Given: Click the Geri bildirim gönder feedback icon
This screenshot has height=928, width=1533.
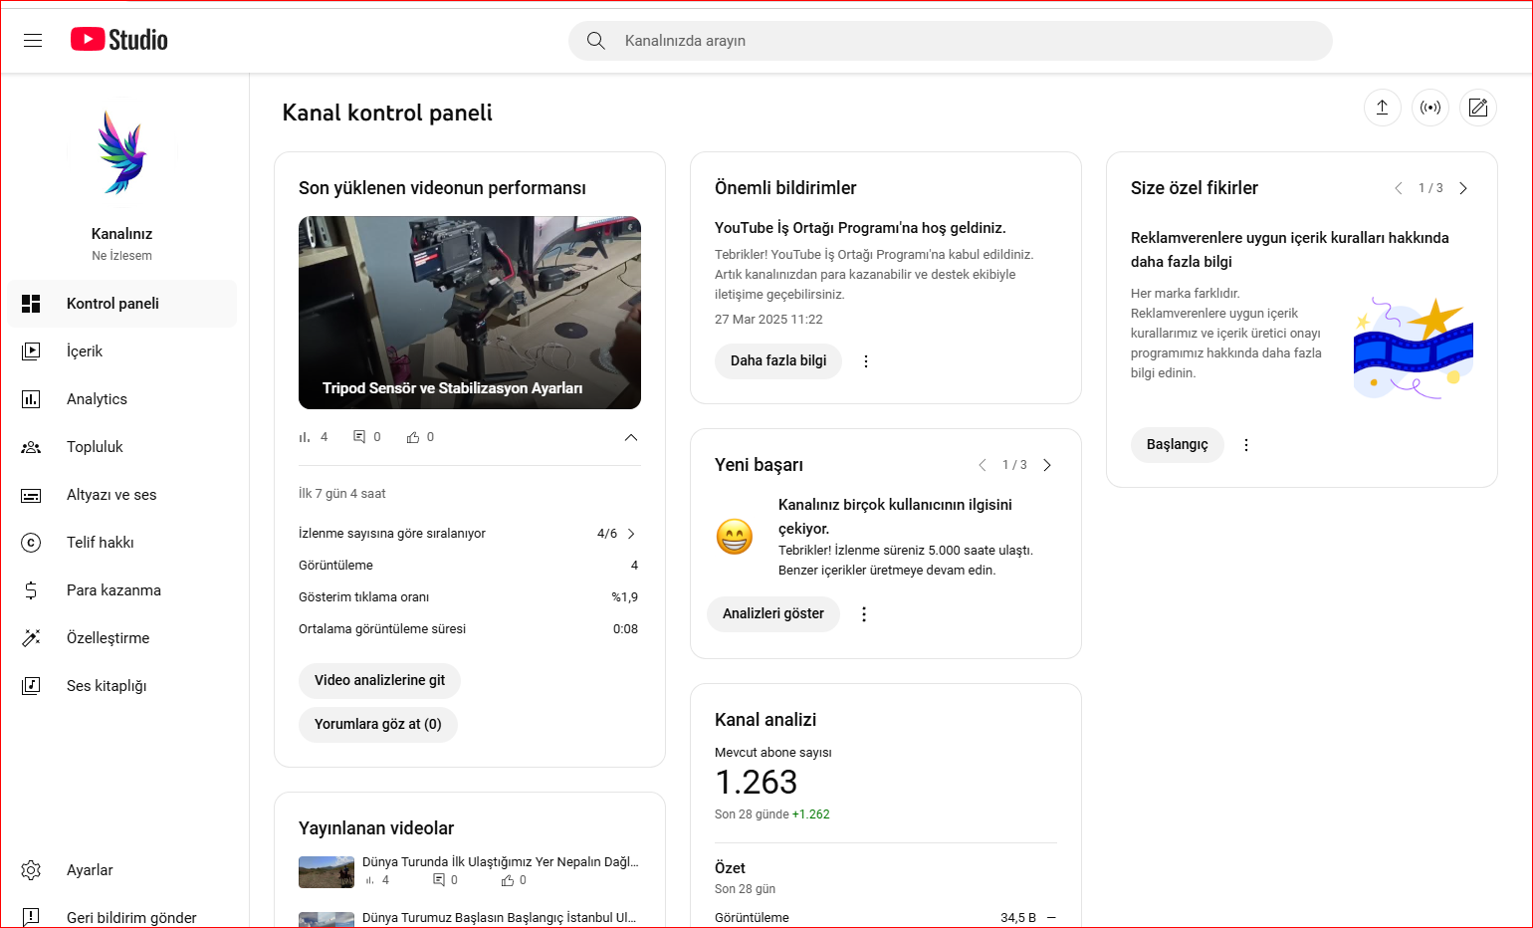Looking at the screenshot, I should [x=31, y=917].
